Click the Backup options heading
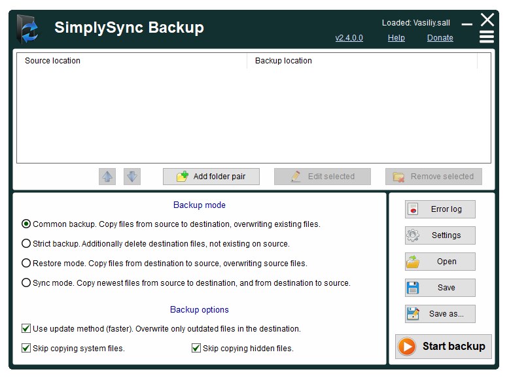Viewport: 509px width, 378px height. point(200,309)
